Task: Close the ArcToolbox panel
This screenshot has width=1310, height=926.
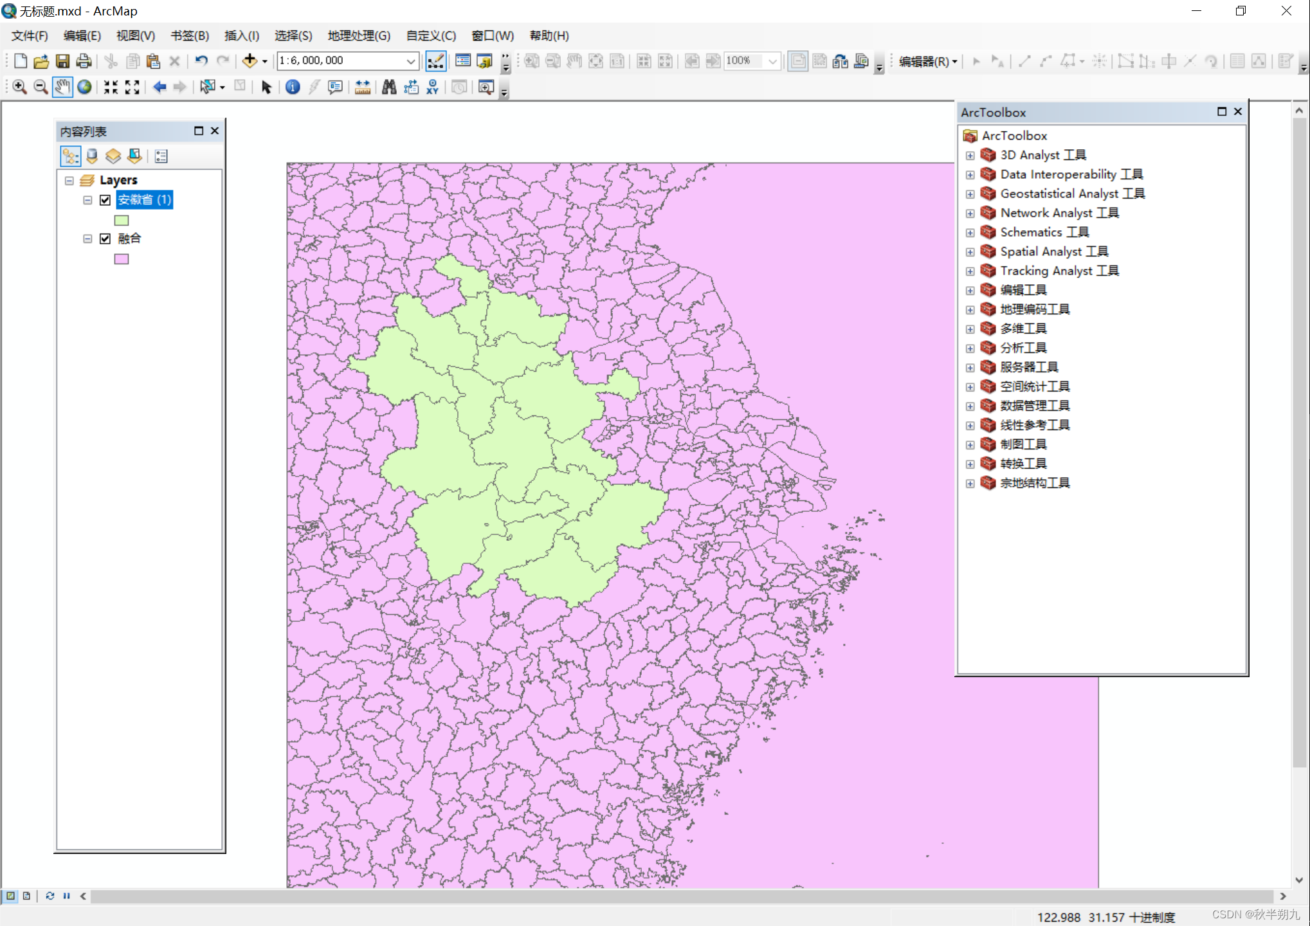Action: 1238,112
